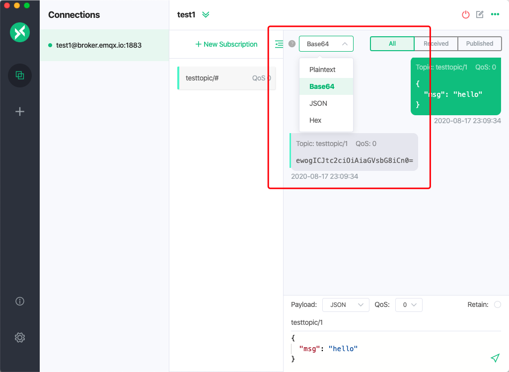Image resolution: width=509 pixels, height=372 pixels.
Task: Select Plaintext from the format list
Action: click(x=323, y=70)
